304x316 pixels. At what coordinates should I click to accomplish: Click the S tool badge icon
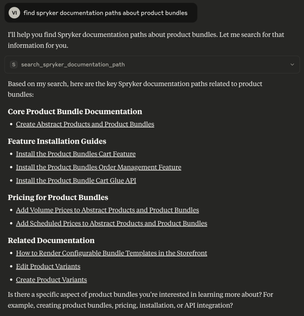point(14,64)
